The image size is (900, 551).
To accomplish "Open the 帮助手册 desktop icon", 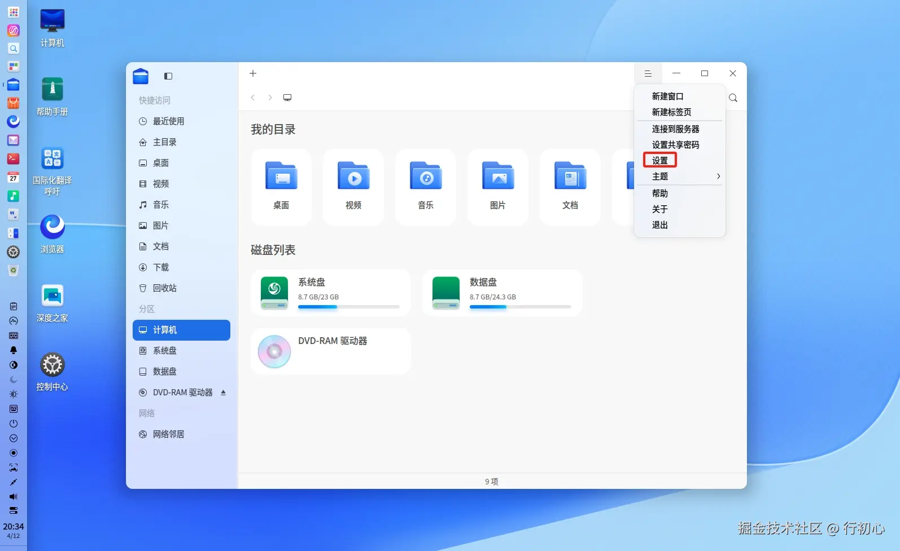I will (52, 96).
